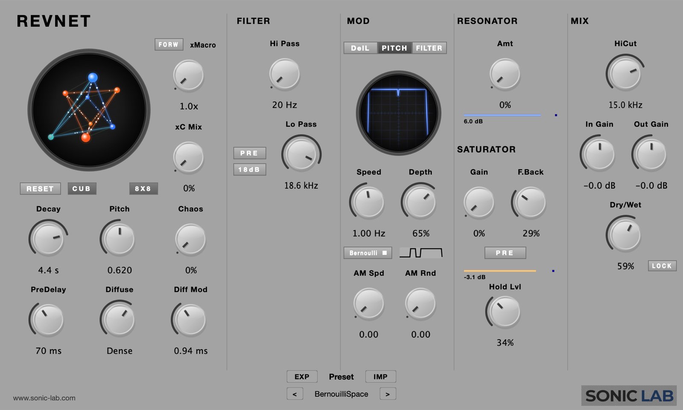Click the 4.4 s Decay value
The height and width of the screenshot is (410, 683).
pyautogui.click(x=48, y=270)
